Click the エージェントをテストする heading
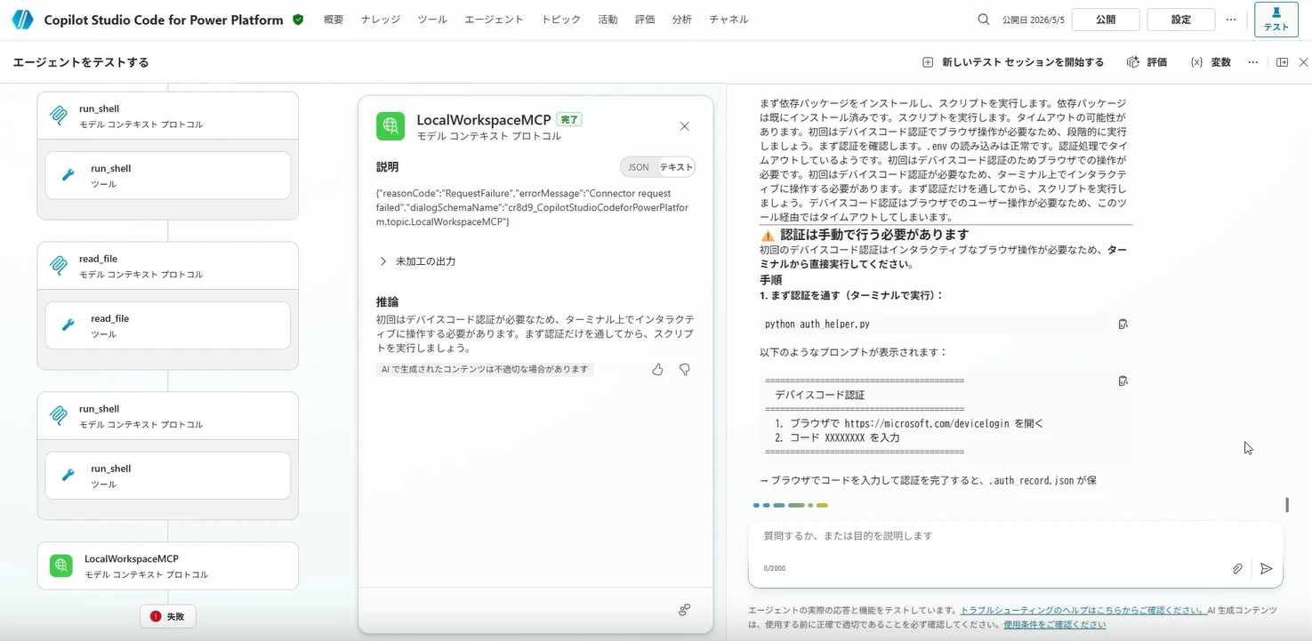This screenshot has width=1312, height=641. tap(81, 62)
